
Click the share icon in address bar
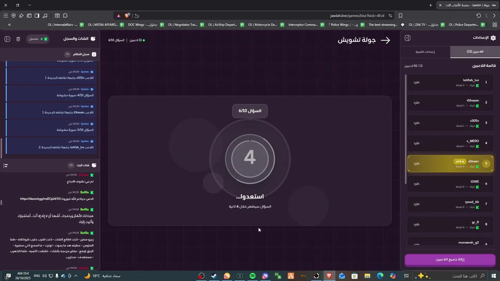pos(136,16)
